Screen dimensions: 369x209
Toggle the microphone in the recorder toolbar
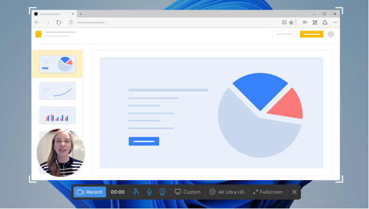[149, 192]
